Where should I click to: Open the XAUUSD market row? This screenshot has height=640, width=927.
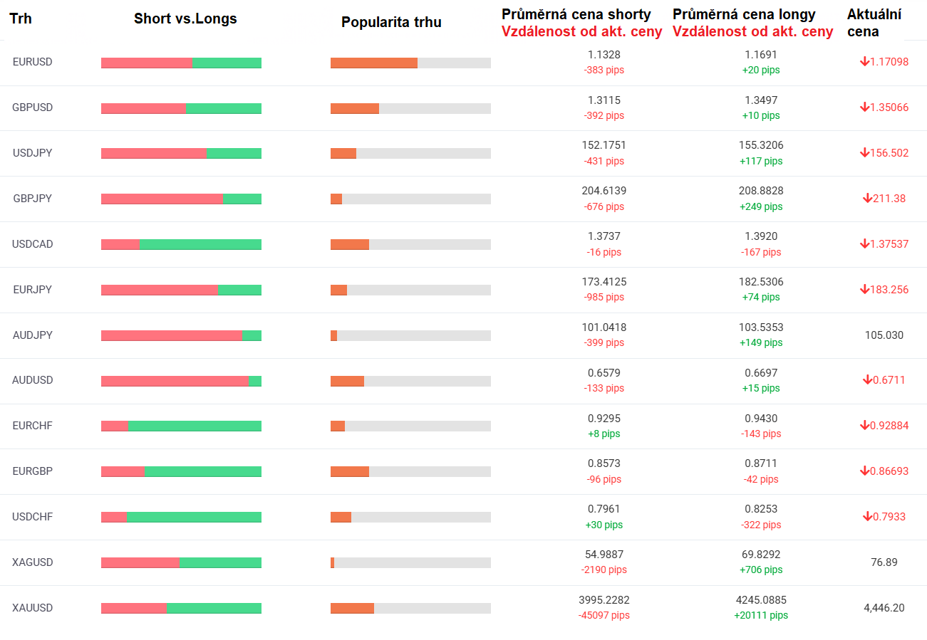tap(32, 608)
